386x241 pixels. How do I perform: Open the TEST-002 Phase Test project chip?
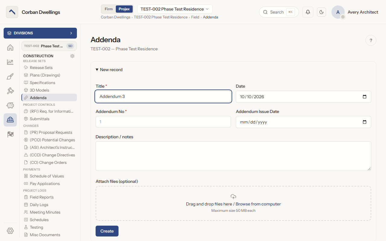coord(49,46)
